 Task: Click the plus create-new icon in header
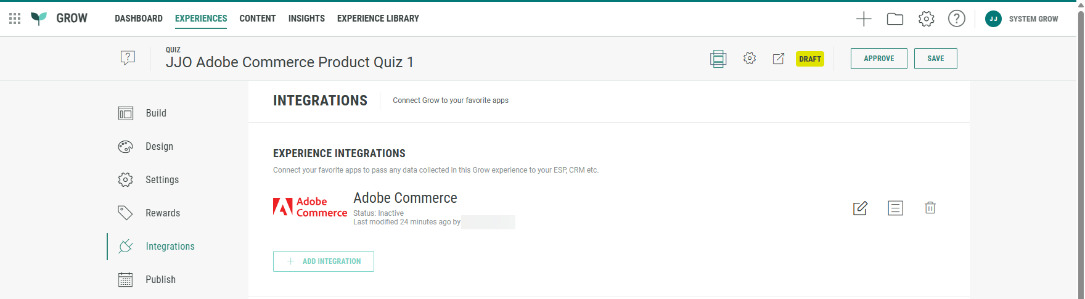[x=864, y=19]
